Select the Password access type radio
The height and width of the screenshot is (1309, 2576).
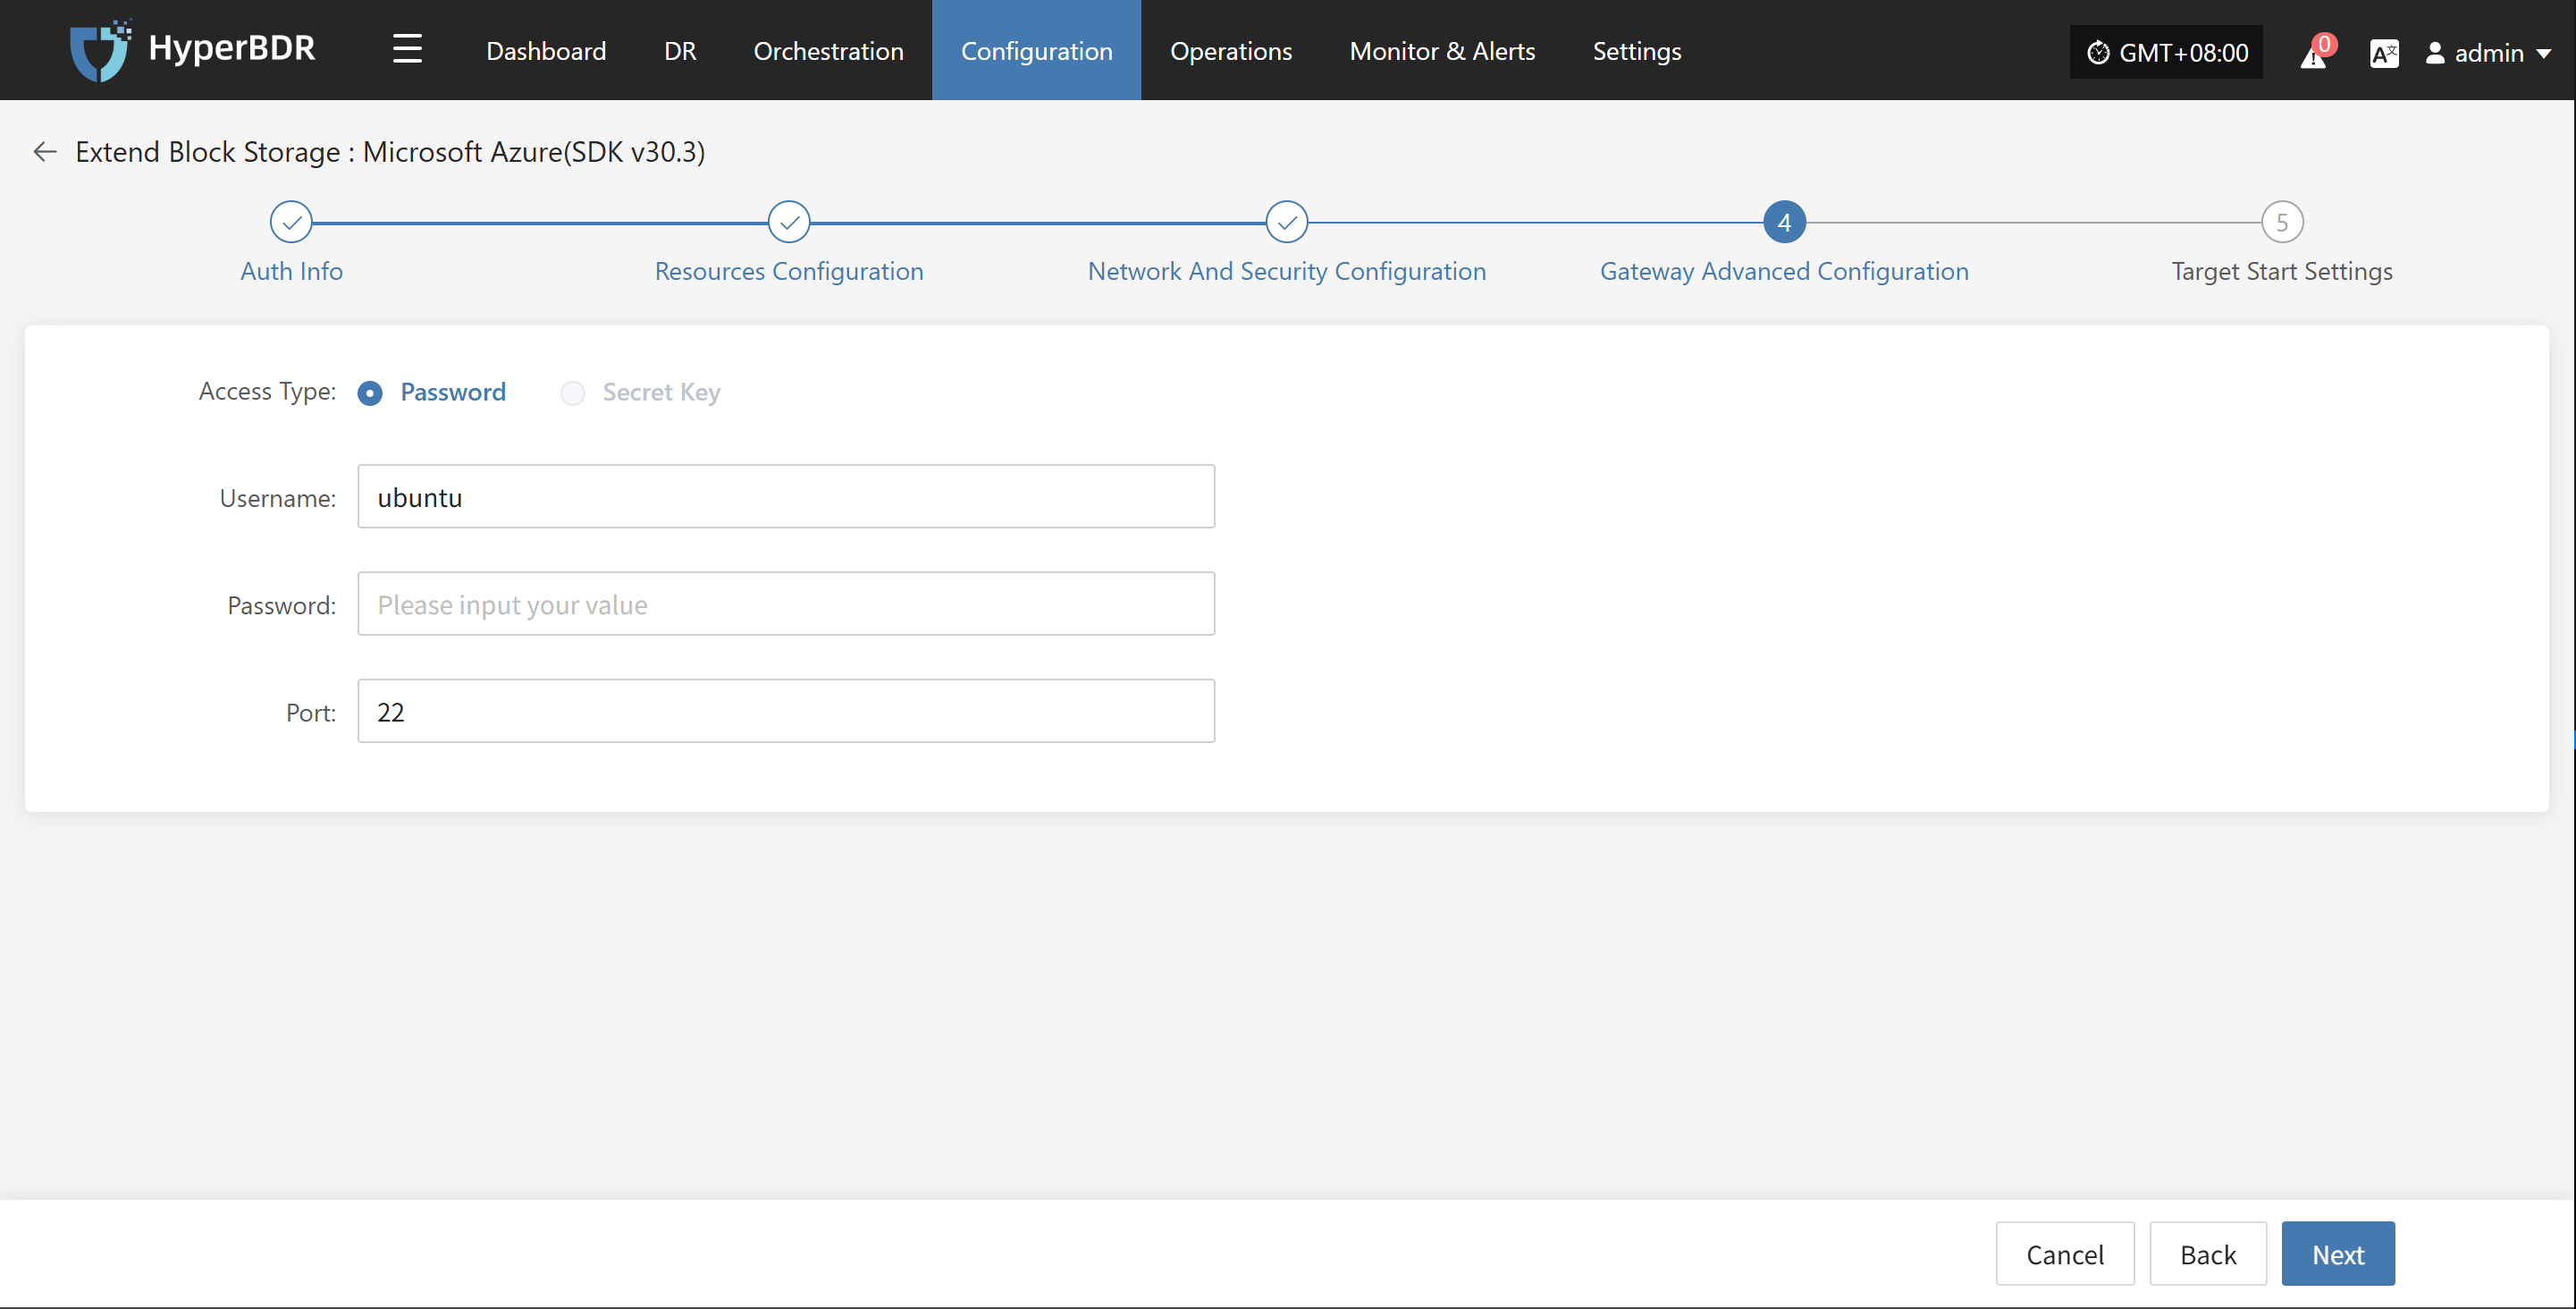pyautogui.click(x=370, y=393)
